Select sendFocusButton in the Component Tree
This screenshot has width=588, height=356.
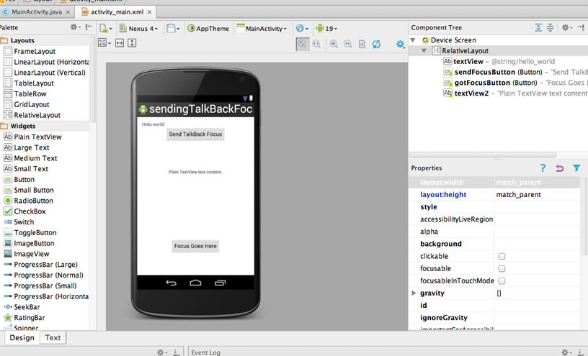point(515,72)
